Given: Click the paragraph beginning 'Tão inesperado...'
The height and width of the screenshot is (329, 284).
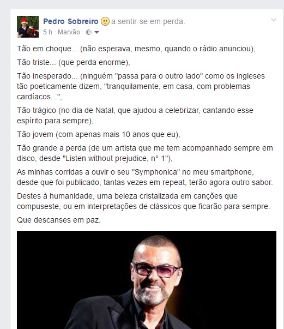Looking at the screenshot, I should coord(141,86).
